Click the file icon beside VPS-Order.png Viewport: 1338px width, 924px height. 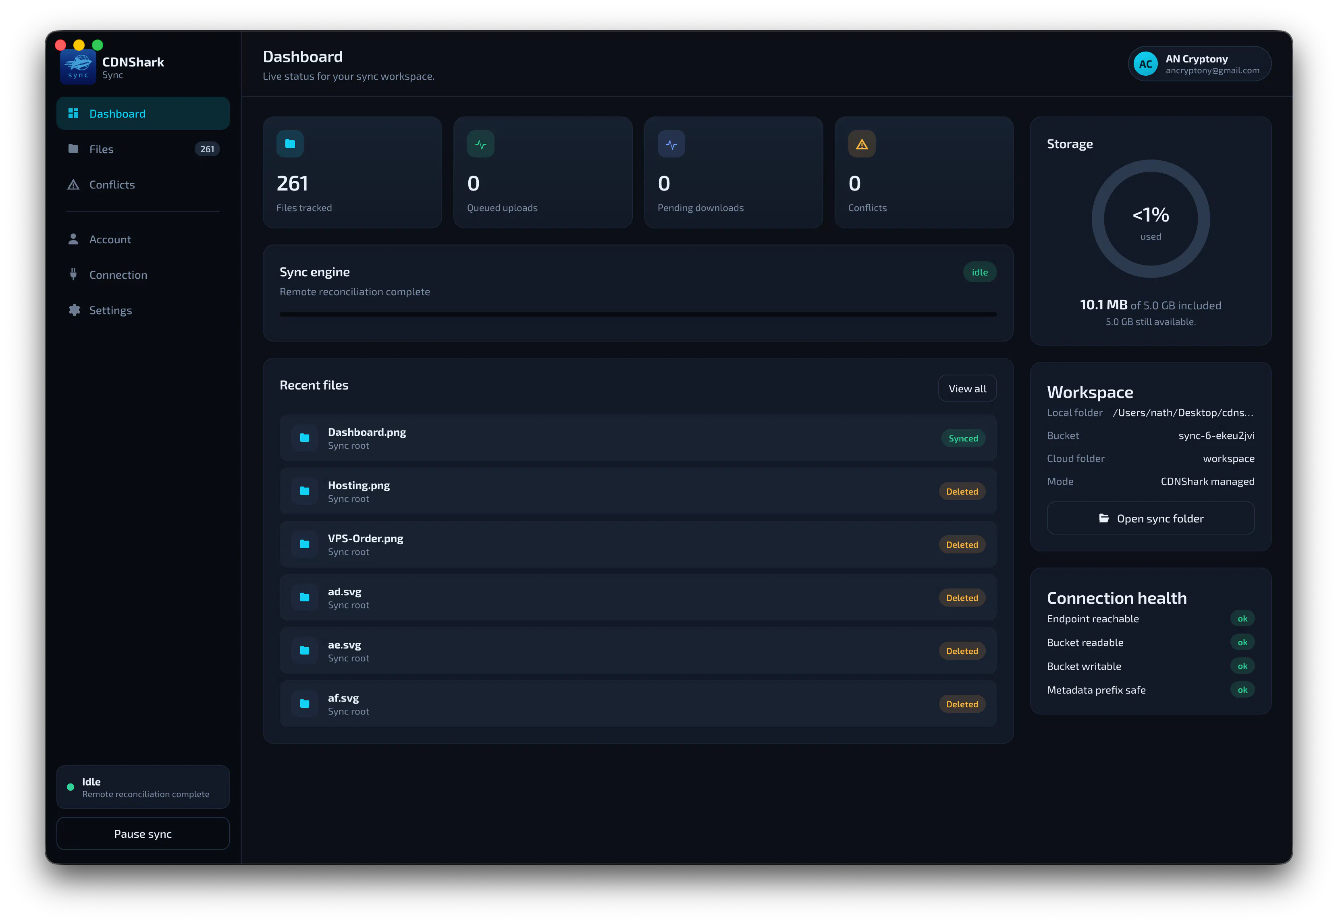tap(305, 544)
